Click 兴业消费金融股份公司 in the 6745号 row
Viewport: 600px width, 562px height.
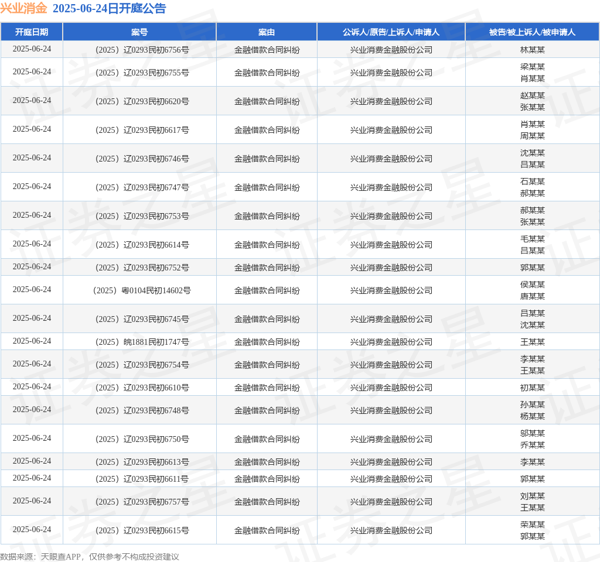[391, 319]
